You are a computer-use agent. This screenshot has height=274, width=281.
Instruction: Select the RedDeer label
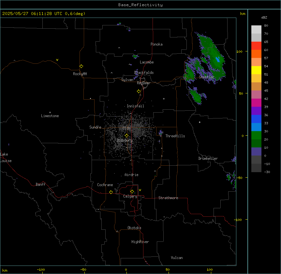(x=143, y=83)
